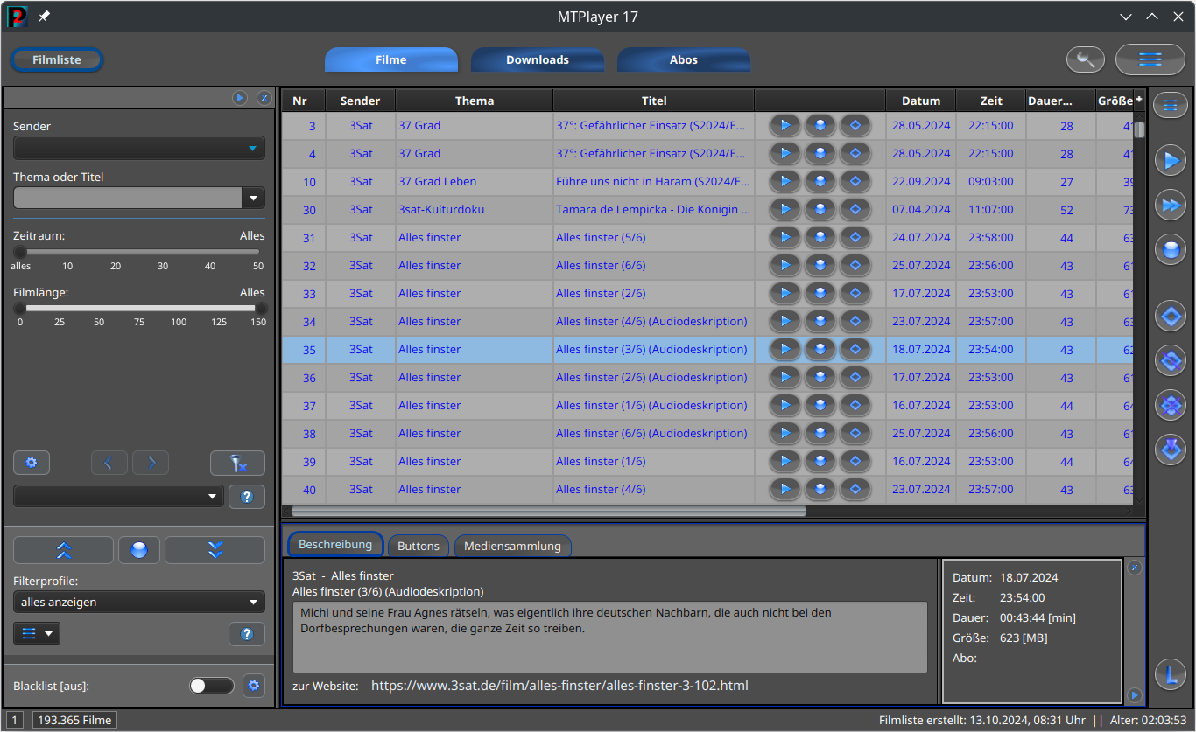Sort table by the Titel column header
This screenshot has width=1196, height=732.
[654, 101]
